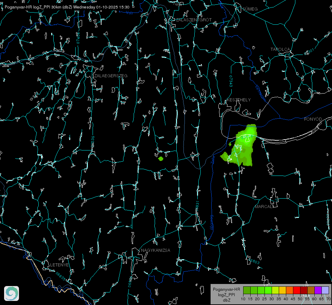Click the road number label 6803
The width and height of the screenshot is (332, 305).
(x=254, y=261)
